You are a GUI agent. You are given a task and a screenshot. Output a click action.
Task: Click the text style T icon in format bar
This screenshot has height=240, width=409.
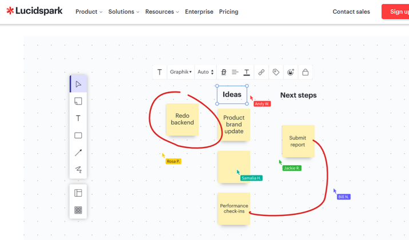[160, 72]
